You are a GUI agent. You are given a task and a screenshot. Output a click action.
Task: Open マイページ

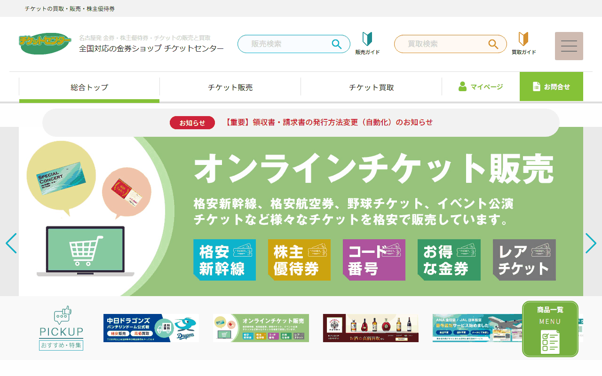tap(481, 87)
